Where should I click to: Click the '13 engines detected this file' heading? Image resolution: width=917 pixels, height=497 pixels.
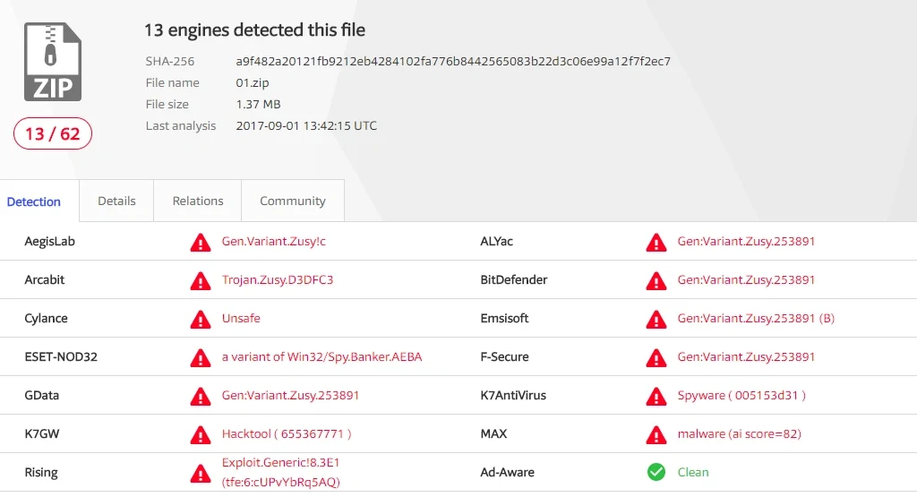pyautogui.click(x=254, y=30)
